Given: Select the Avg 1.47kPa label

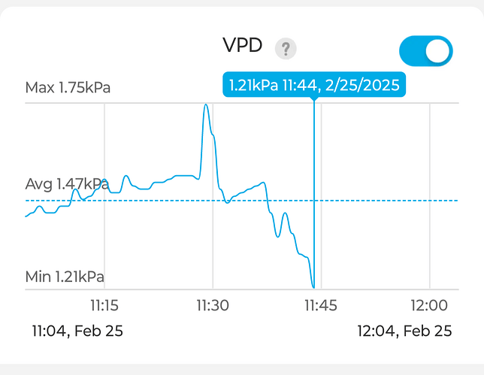Looking at the screenshot, I should point(67,183).
